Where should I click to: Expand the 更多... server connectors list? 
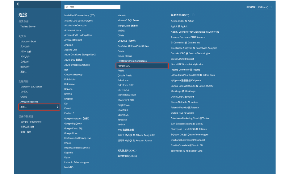click(23, 107)
